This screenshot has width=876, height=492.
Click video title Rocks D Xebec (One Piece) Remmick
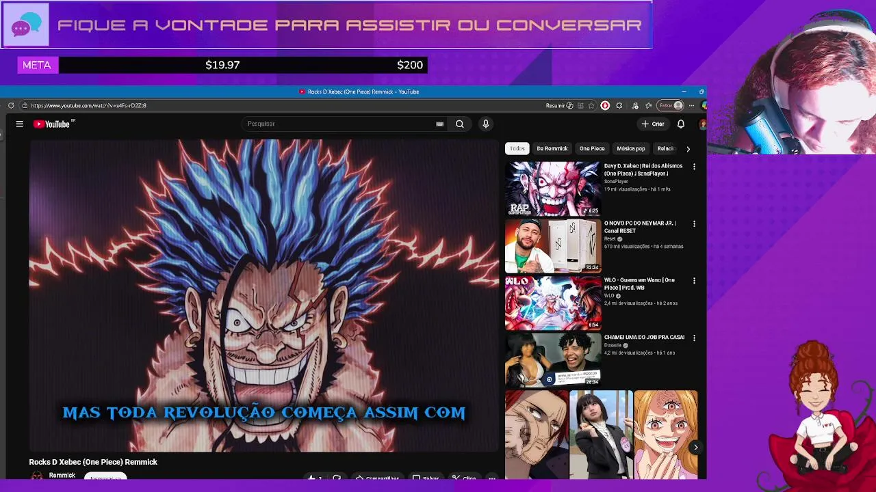[93, 462]
